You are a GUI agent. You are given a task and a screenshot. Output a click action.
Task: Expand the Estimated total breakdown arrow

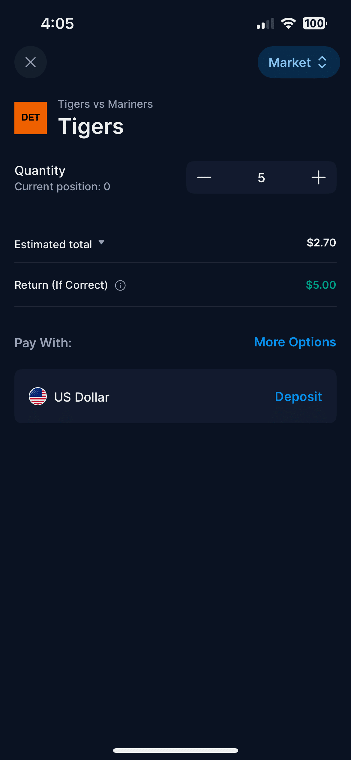click(101, 243)
